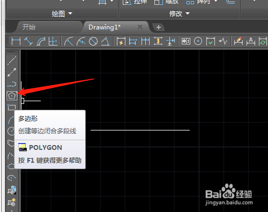Viewport: 268px width, 212px height.
Task: Open a new drawing tab
Action: [159, 27]
